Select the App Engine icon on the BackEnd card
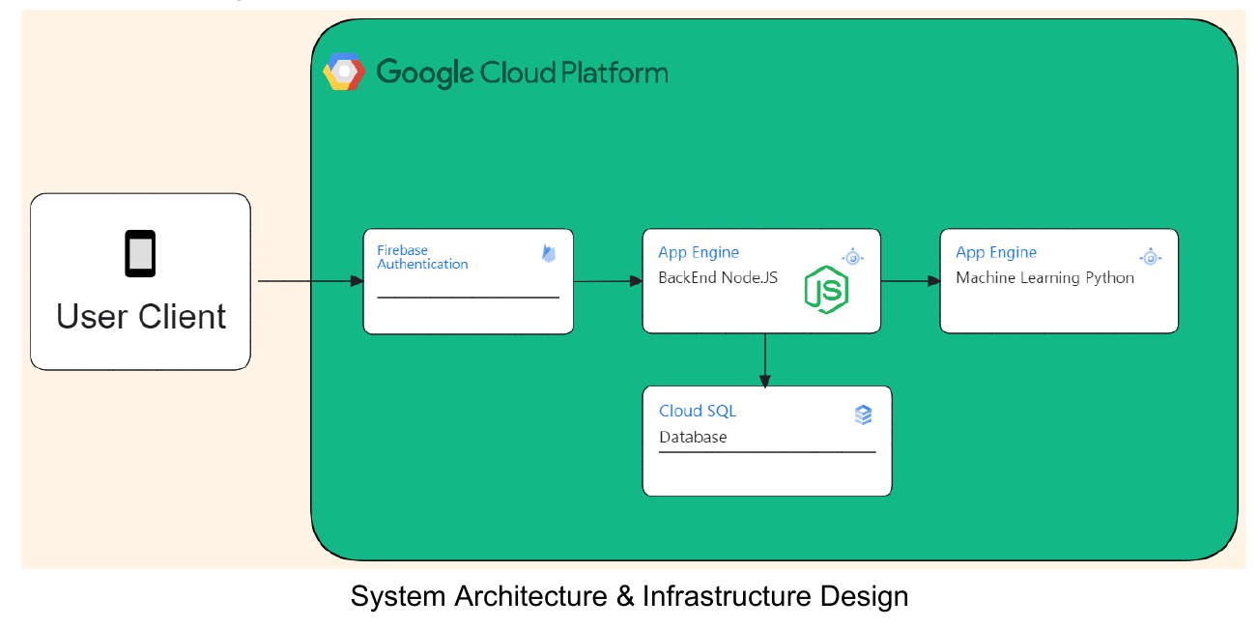 coord(853,257)
